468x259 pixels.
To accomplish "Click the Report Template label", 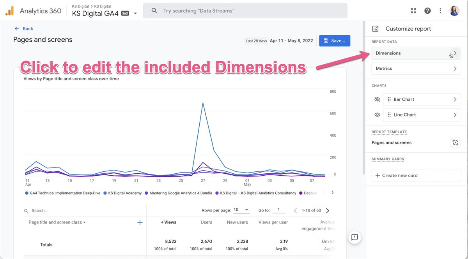I will 389,132.
